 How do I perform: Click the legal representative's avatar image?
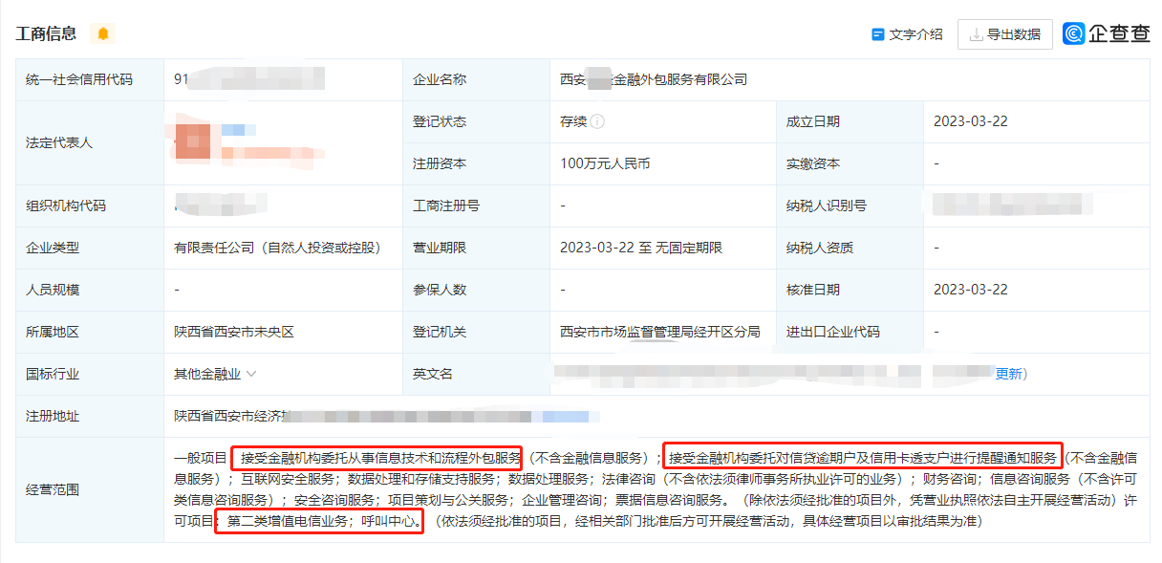(192, 141)
